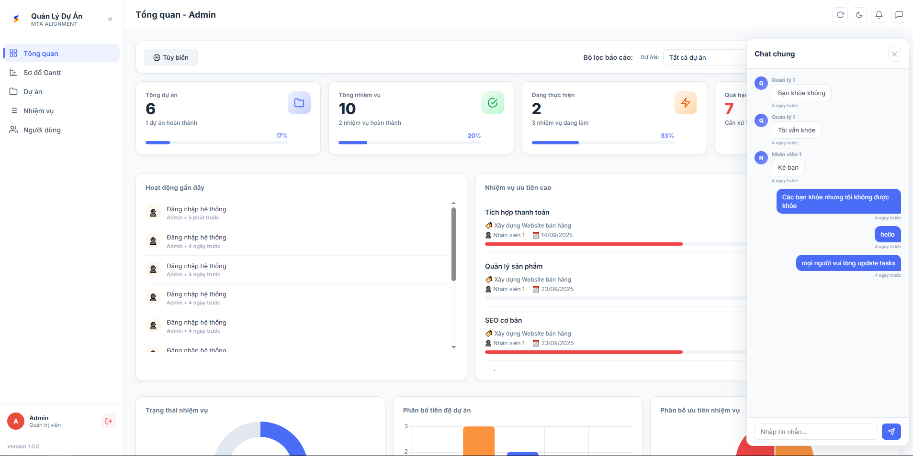
Task: Click the Quản lý 1 avatar beside Tôi vẫn khỏe
Action: [761, 120]
